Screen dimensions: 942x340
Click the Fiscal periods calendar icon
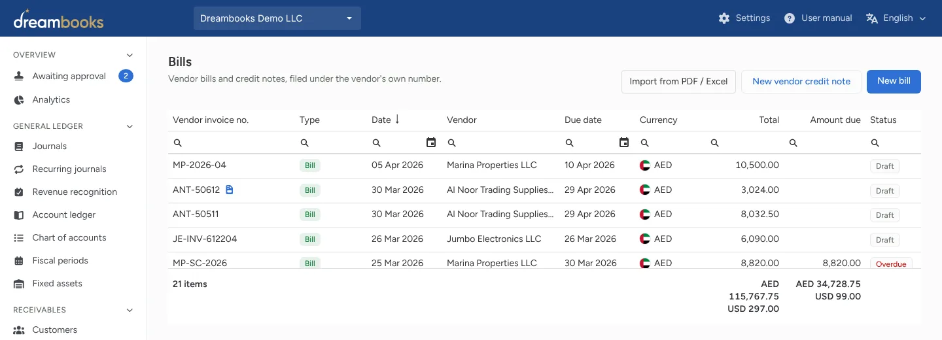click(19, 261)
